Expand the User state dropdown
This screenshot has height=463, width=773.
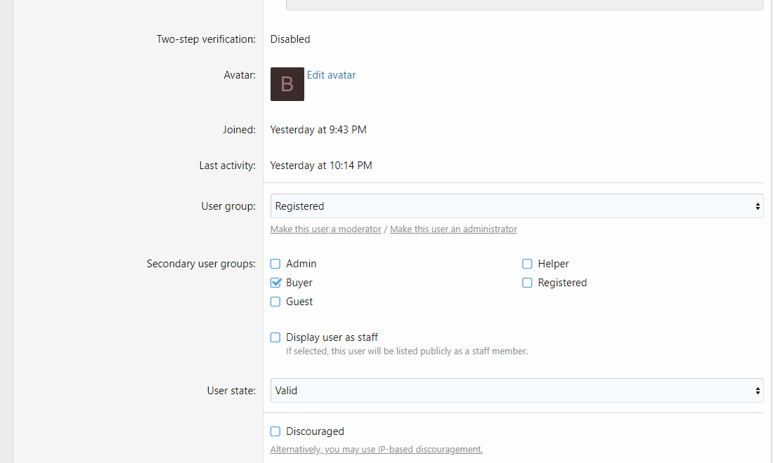[517, 391]
